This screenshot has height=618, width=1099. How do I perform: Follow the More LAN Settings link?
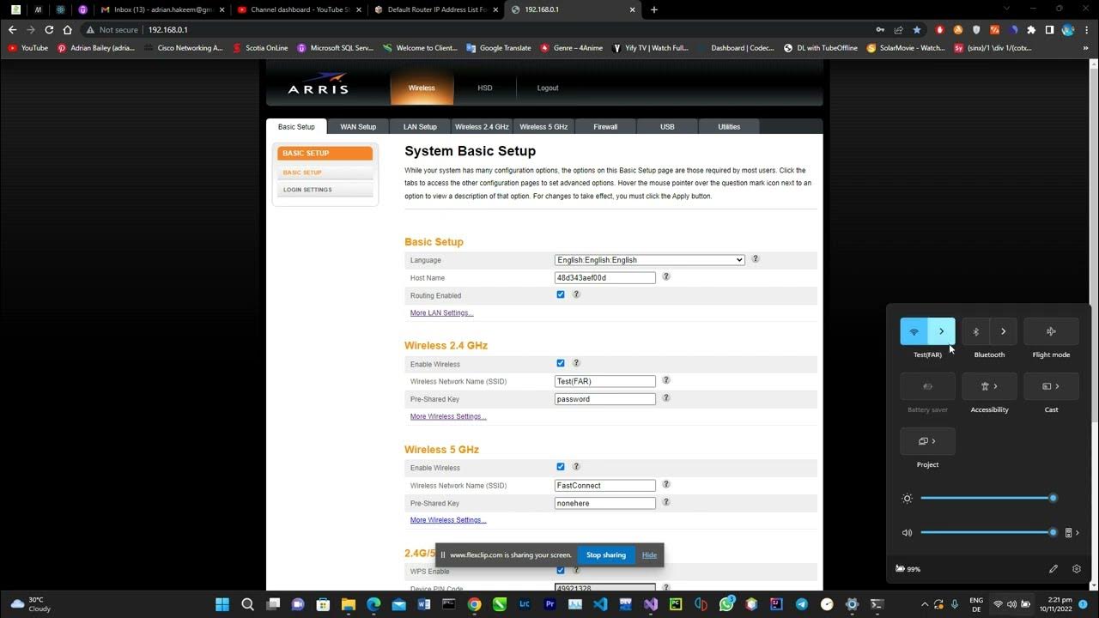pos(441,312)
